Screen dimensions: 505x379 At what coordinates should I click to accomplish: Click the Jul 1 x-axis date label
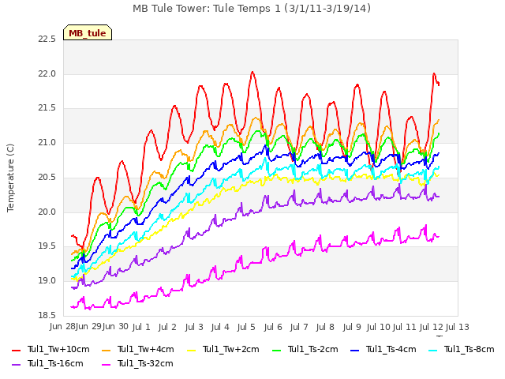141,327
